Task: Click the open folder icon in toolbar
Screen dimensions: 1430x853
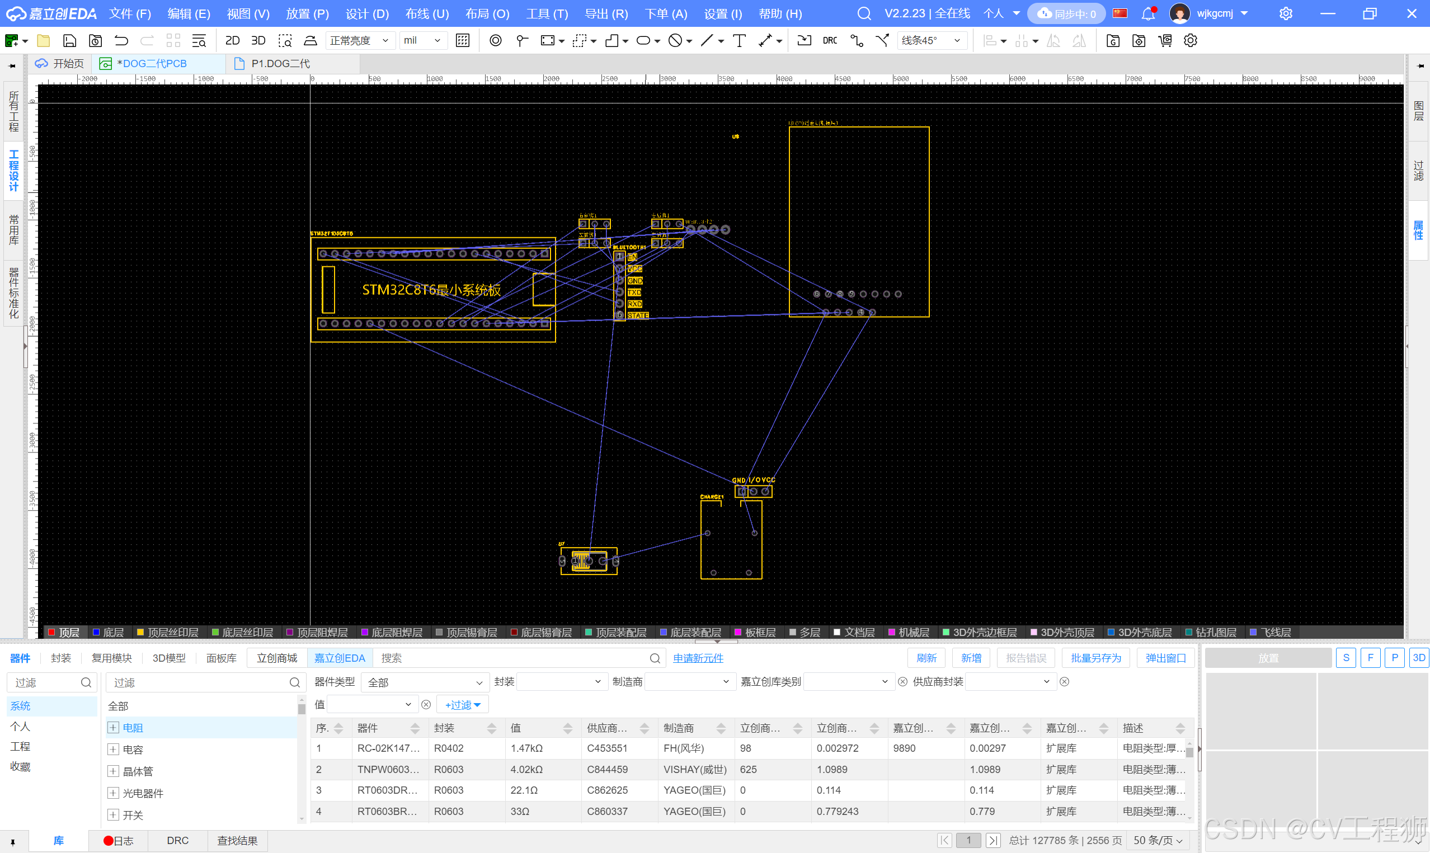Action: [x=43, y=40]
